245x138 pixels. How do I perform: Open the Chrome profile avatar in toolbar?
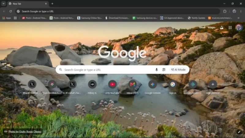[234, 11]
